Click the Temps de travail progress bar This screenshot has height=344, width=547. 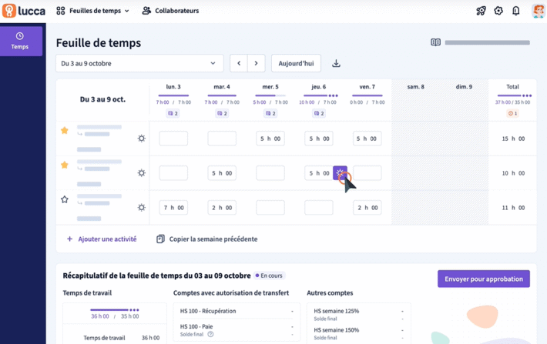tap(114, 310)
